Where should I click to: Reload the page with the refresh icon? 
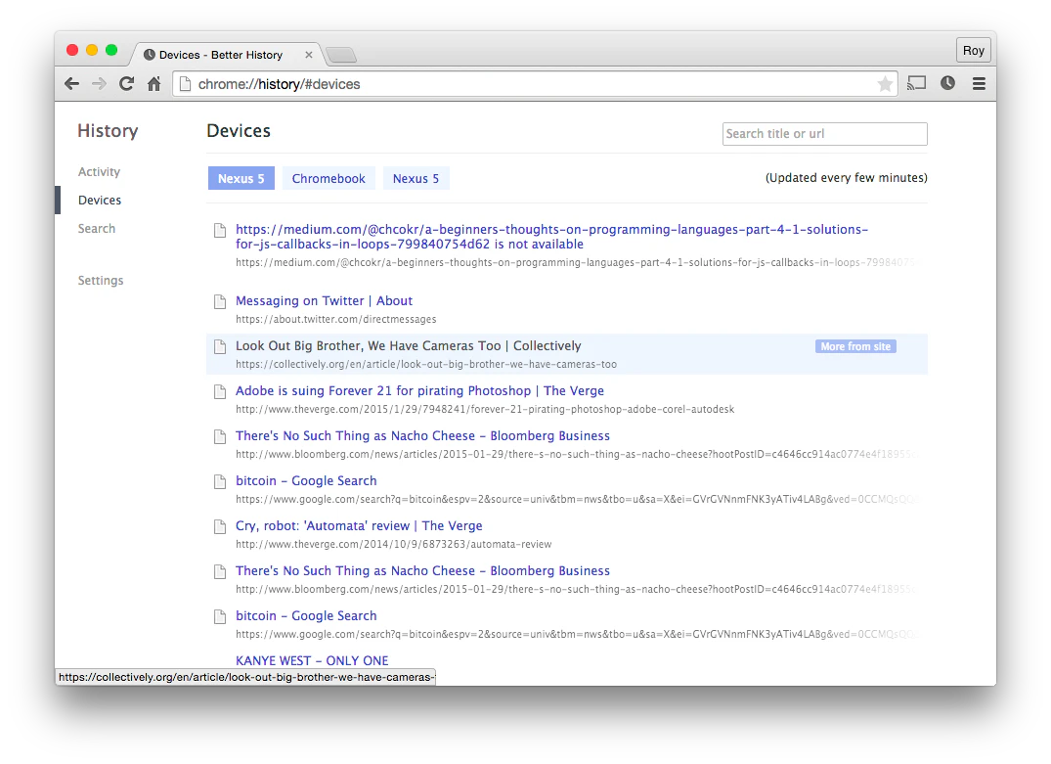(127, 84)
